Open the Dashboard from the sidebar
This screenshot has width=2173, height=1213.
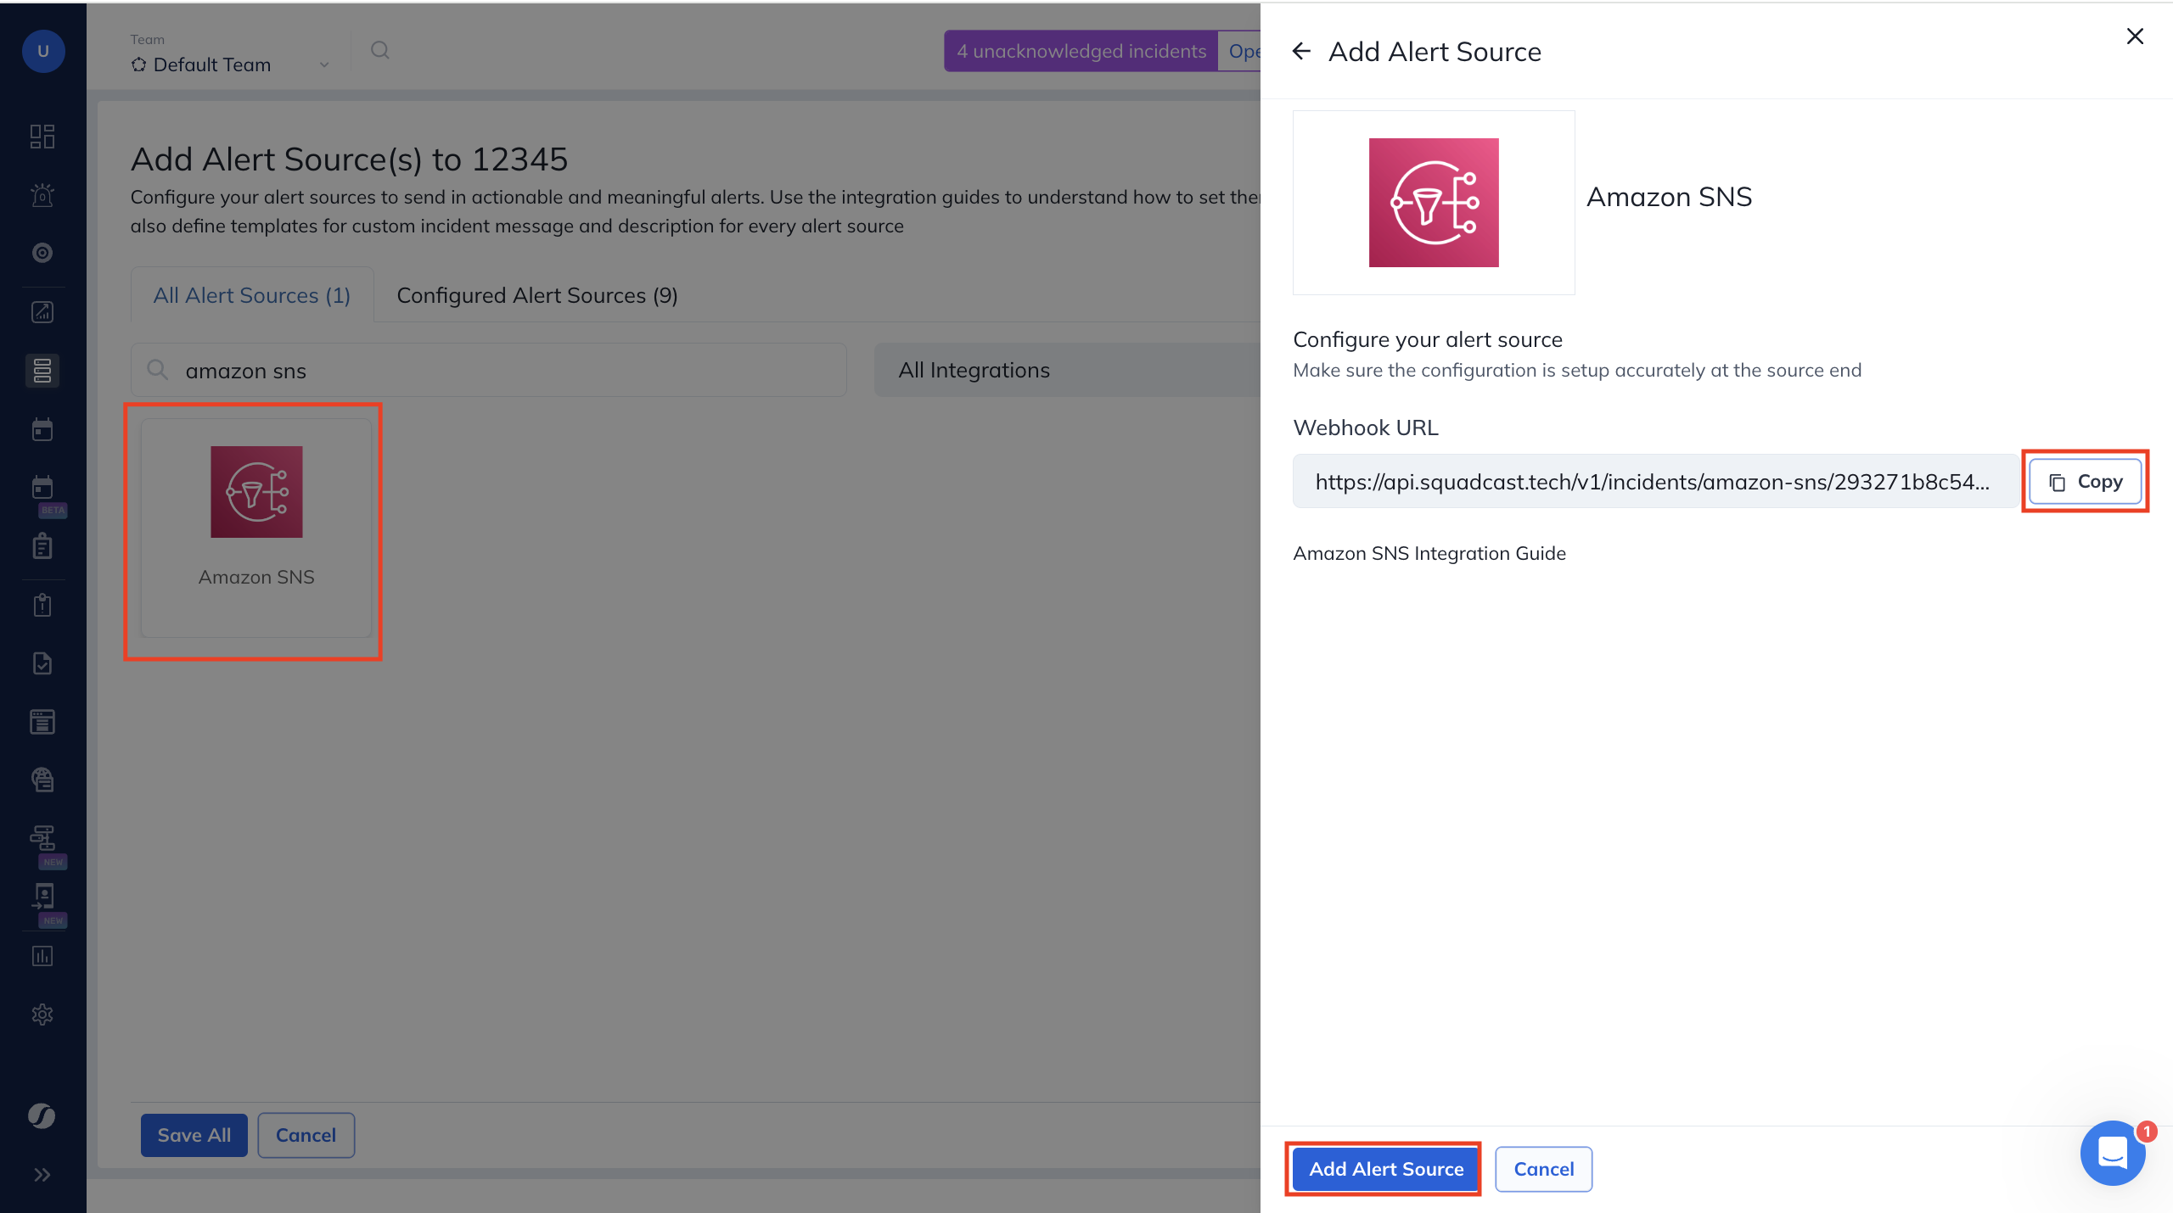(42, 136)
